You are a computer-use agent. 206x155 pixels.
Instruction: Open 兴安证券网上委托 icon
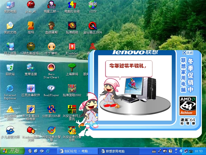click(x=72, y=113)
